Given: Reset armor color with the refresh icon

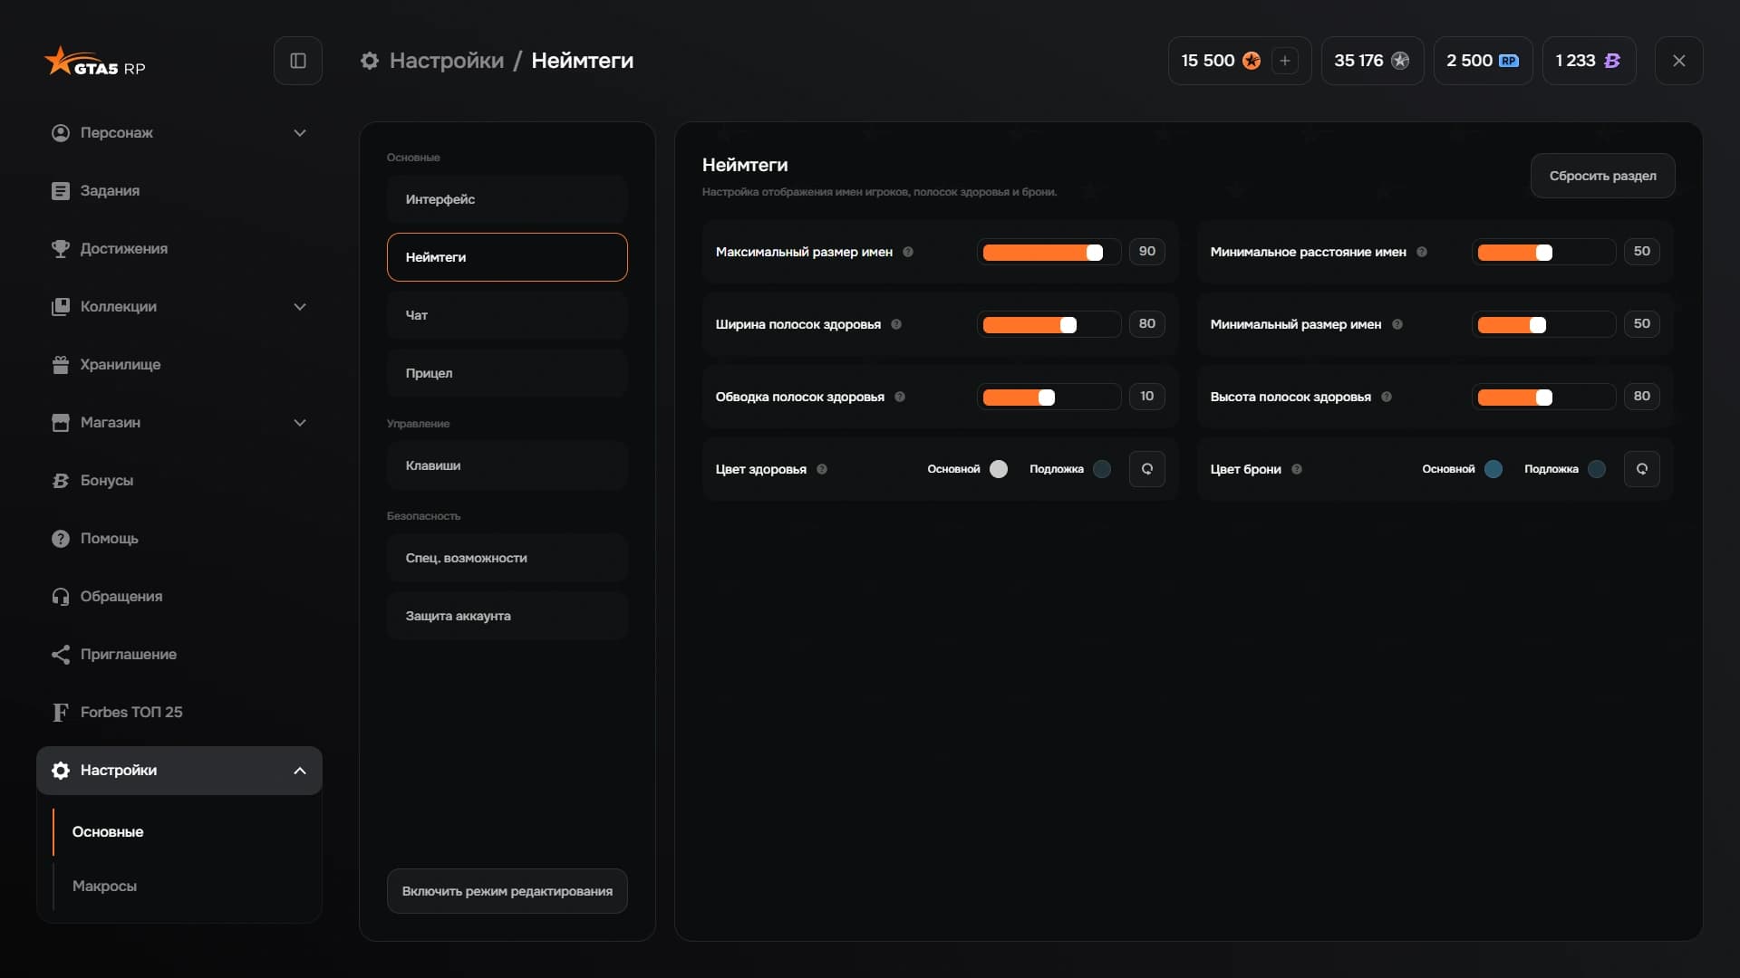Looking at the screenshot, I should pos(1642,469).
